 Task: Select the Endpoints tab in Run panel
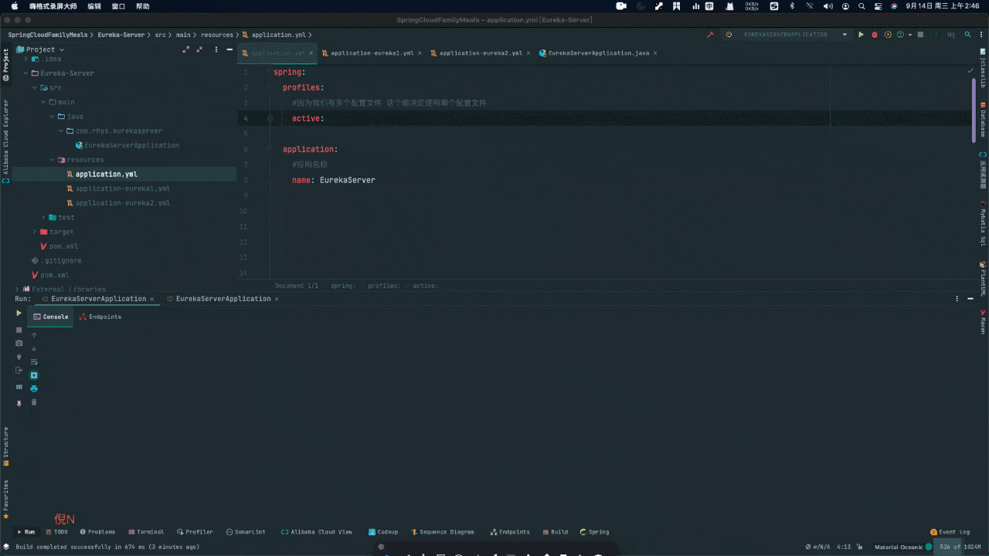tap(100, 317)
